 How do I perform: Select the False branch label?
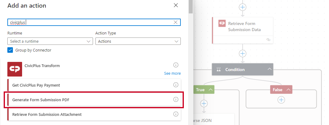[277, 90]
